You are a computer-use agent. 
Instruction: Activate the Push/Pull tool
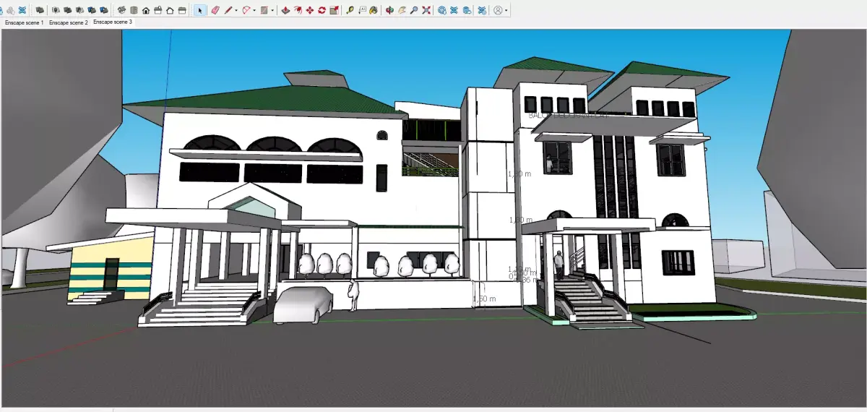pos(285,10)
